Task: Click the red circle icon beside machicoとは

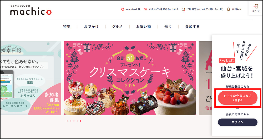Action: pos(123,9)
